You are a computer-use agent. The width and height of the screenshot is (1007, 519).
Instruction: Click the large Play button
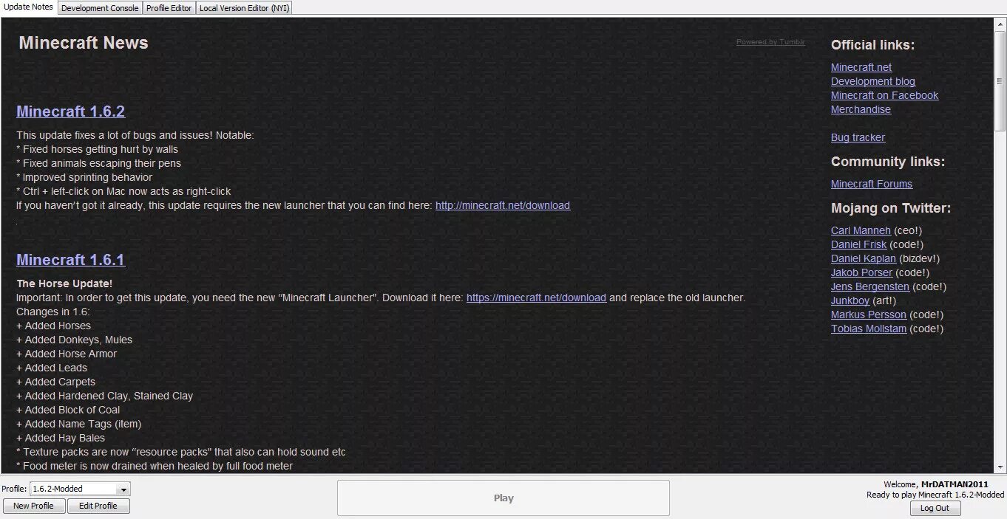click(x=503, y=498)
